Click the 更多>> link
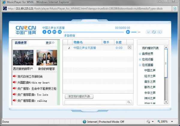Screen dimensions: 180x126 coord(50,43)
